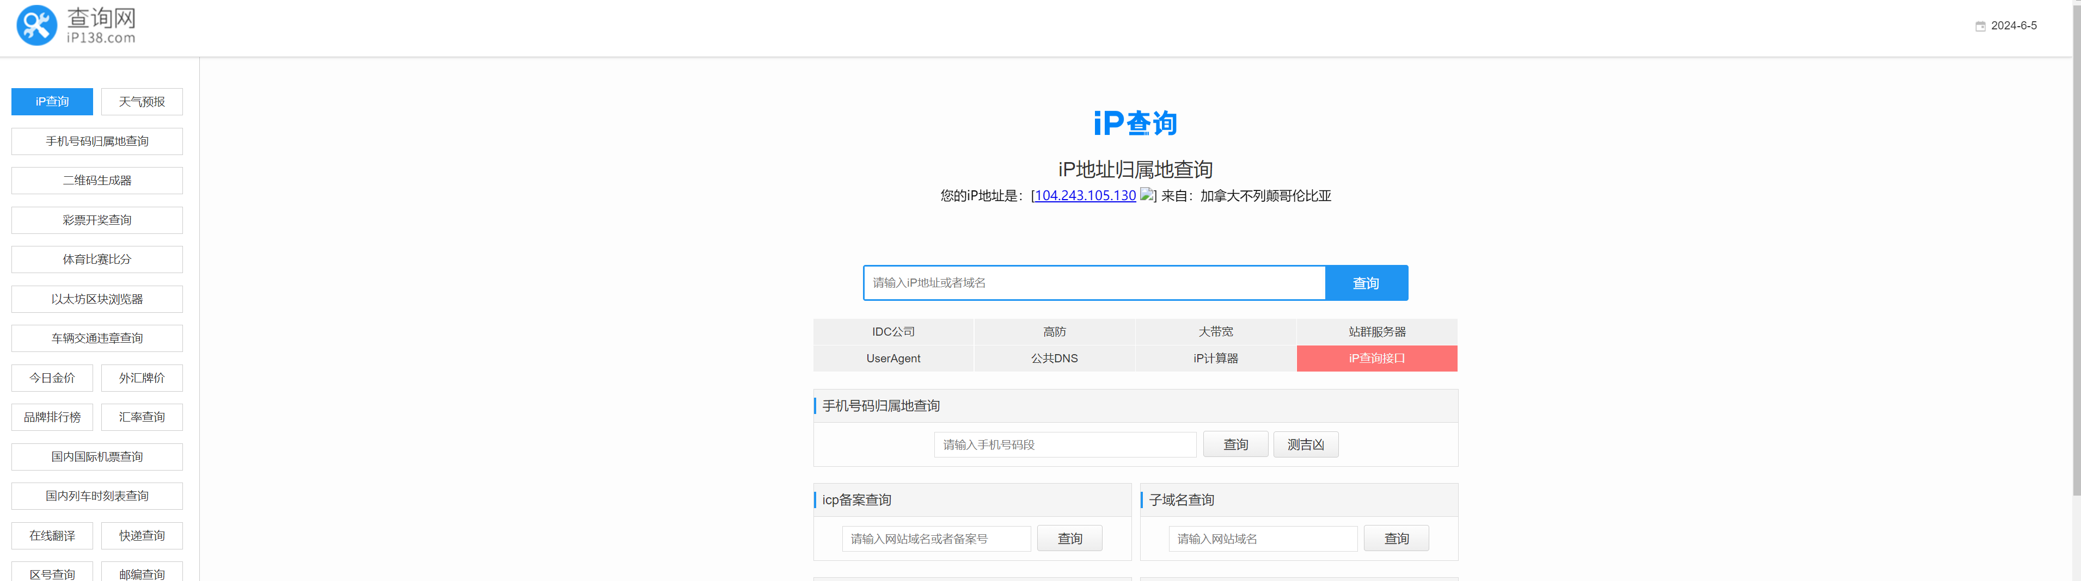
Task: Click the iP查询 page title heading
Action: click(x=1135, y=123)
